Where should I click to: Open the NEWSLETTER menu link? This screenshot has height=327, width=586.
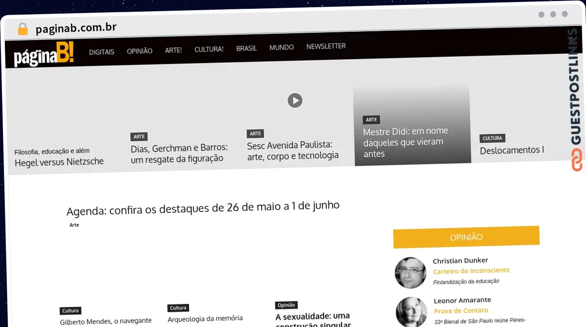(326, 46)
